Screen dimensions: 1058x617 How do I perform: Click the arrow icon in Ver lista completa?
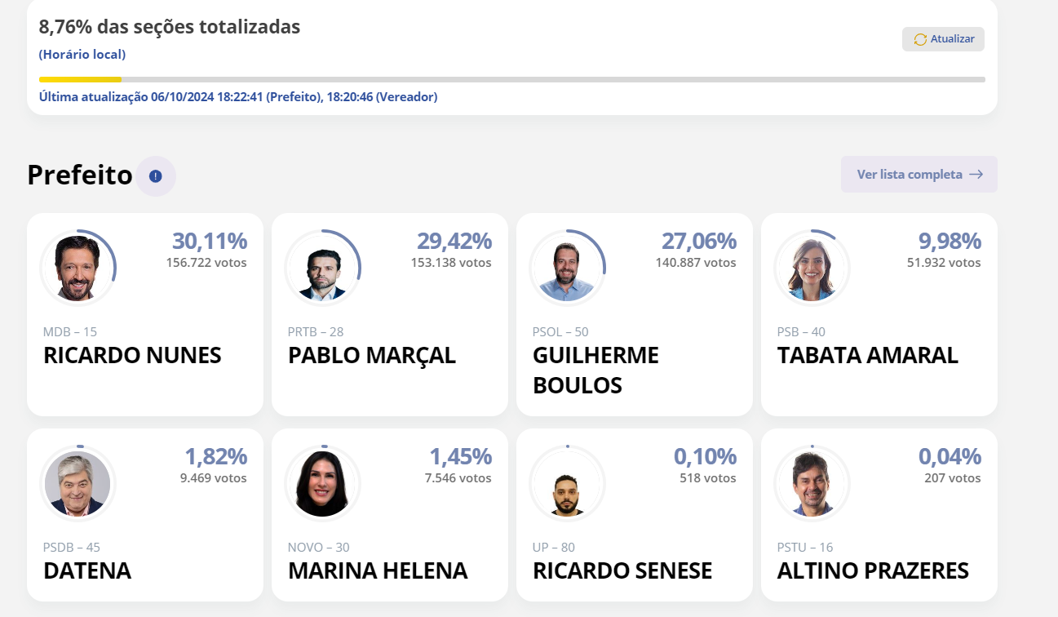click(976, 175)
